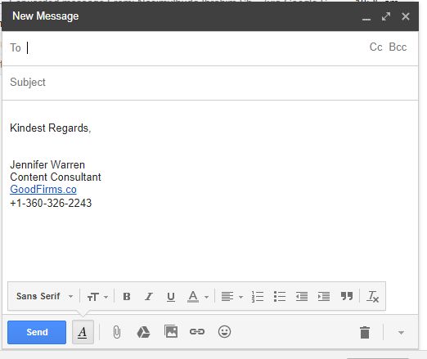427x359 pixels.
Task: Attach files with the paperclip icon
Action: click(117, 332)
